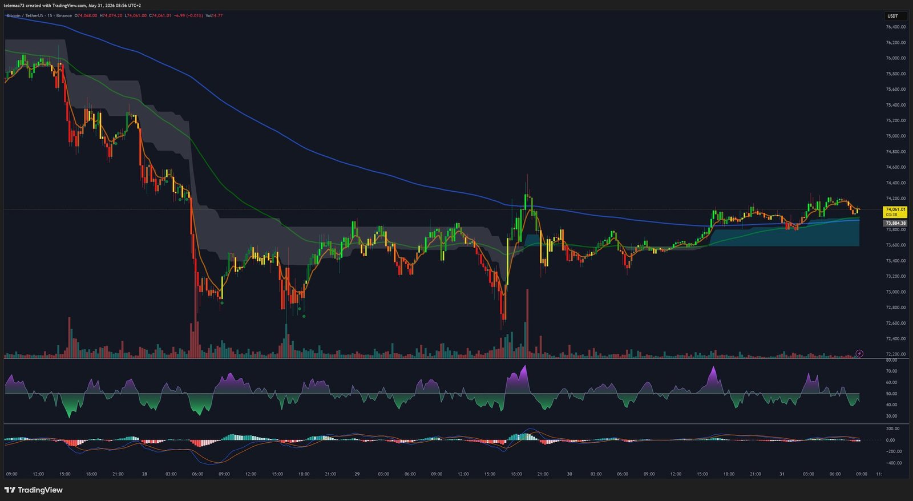The image size is (913, 501).
Task: Click the yellow 74,061.01 current price label
Action: coord(895,212)
